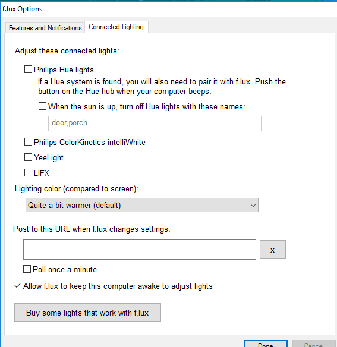337x347 pixels.
Task: Click the Done button
Action: [266, 344]
